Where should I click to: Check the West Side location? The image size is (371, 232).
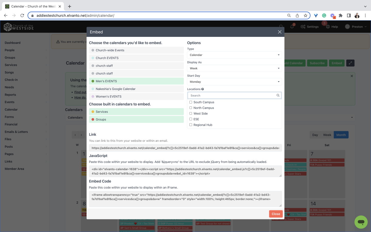click(x=191, y=113)
